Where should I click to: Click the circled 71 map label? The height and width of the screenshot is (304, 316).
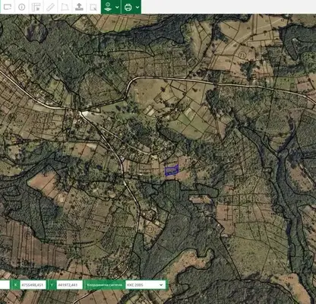point(242,55)
